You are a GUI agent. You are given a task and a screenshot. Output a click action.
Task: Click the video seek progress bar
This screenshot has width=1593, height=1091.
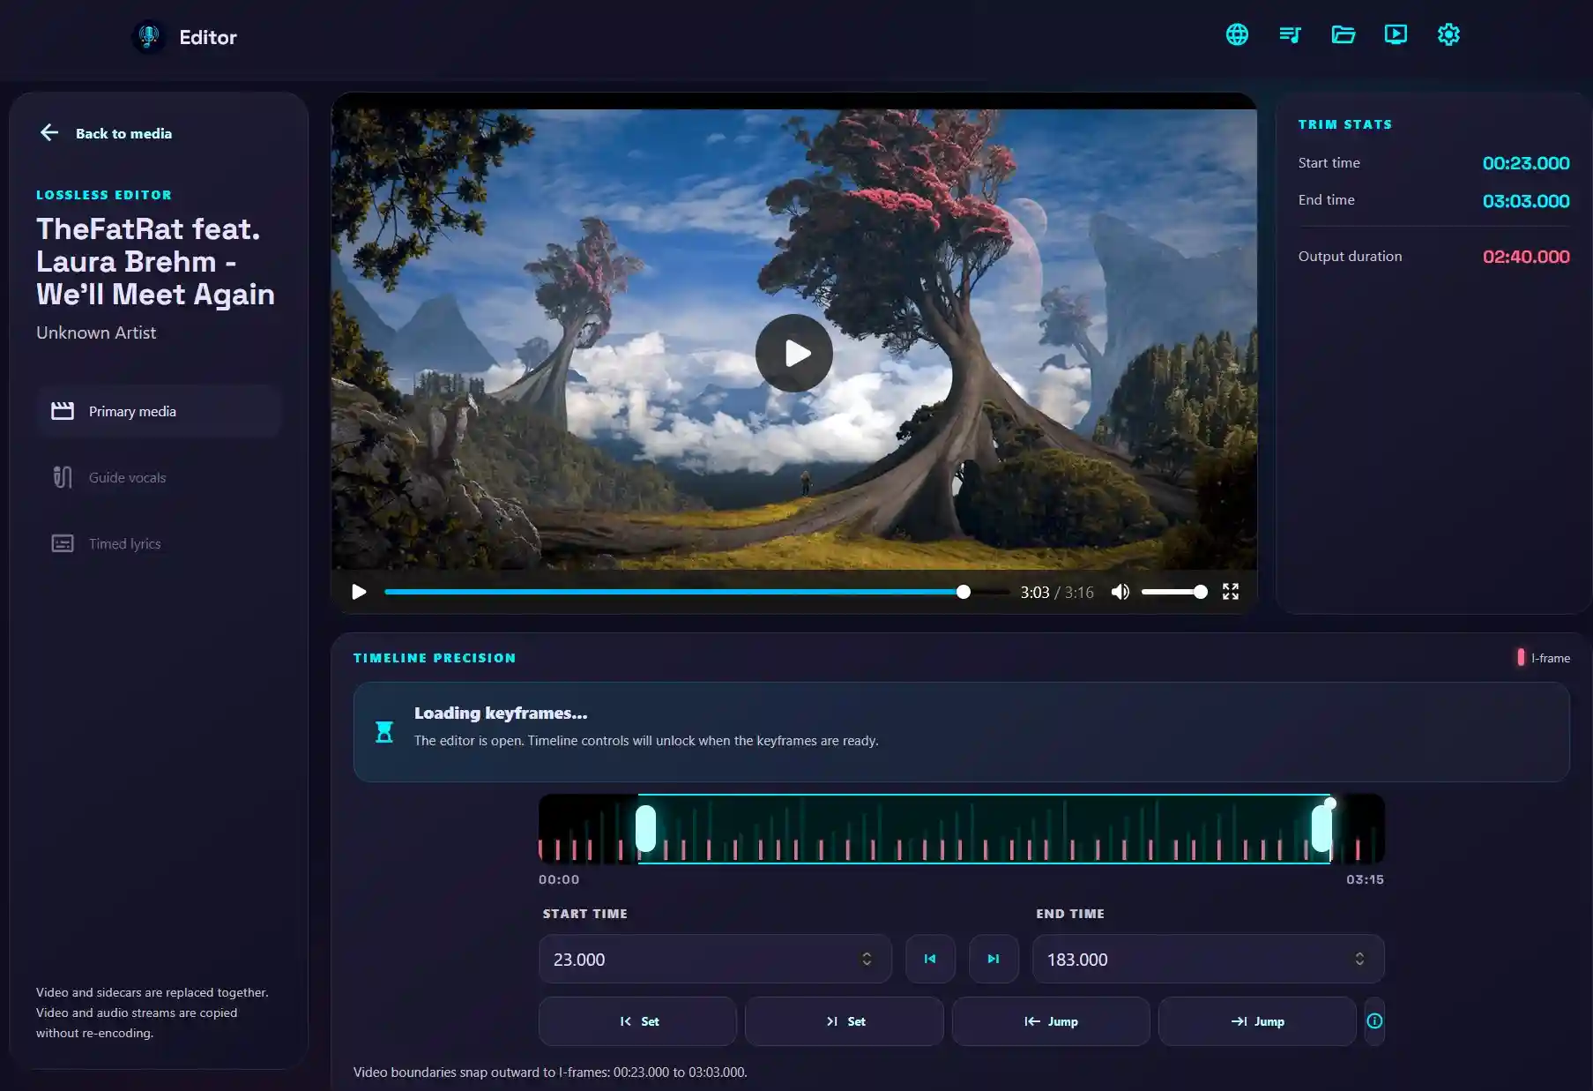697,592
